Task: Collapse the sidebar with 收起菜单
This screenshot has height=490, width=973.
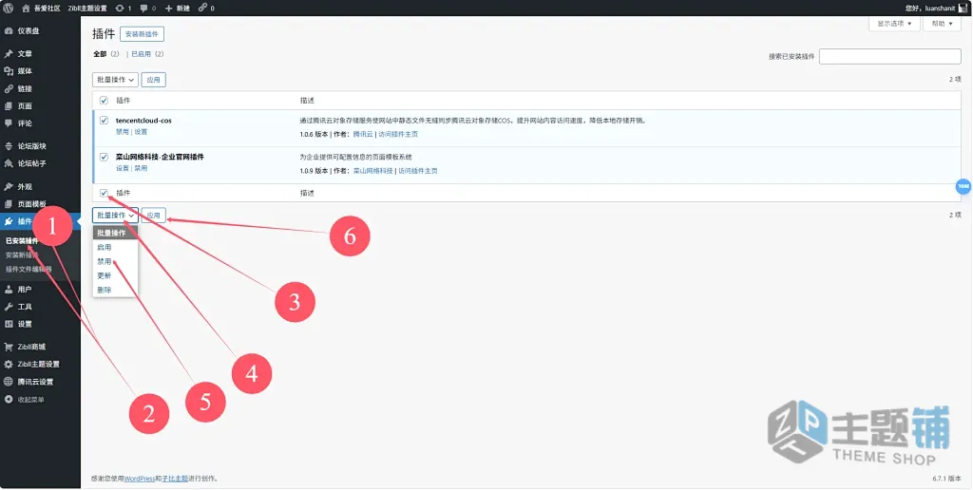Action: pyautogui.click(x=25, y=400)
